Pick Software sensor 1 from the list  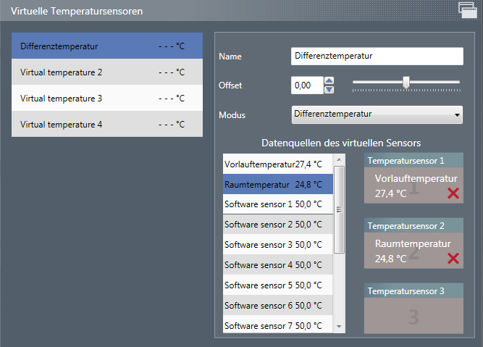pos(277,204)
